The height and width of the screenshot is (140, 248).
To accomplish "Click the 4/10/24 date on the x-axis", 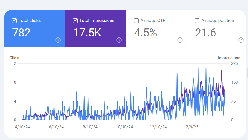I will (22, 127).
